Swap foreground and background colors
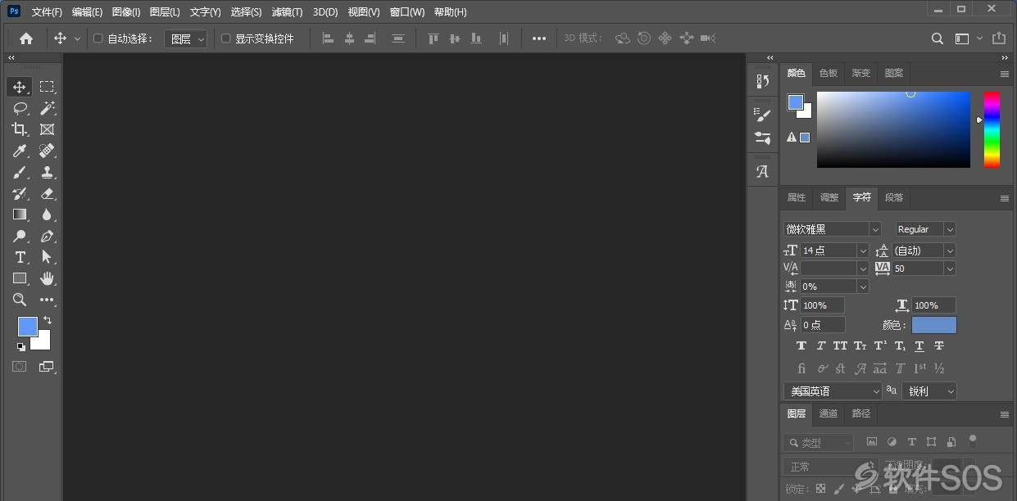The width and height of the screenshot is (1017, 501). [x=47, y=320]
